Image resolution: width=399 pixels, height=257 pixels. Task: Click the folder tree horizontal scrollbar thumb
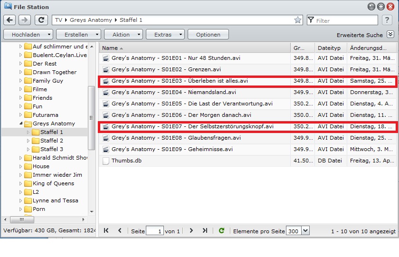pyautogui.click(x=21, y=219)
